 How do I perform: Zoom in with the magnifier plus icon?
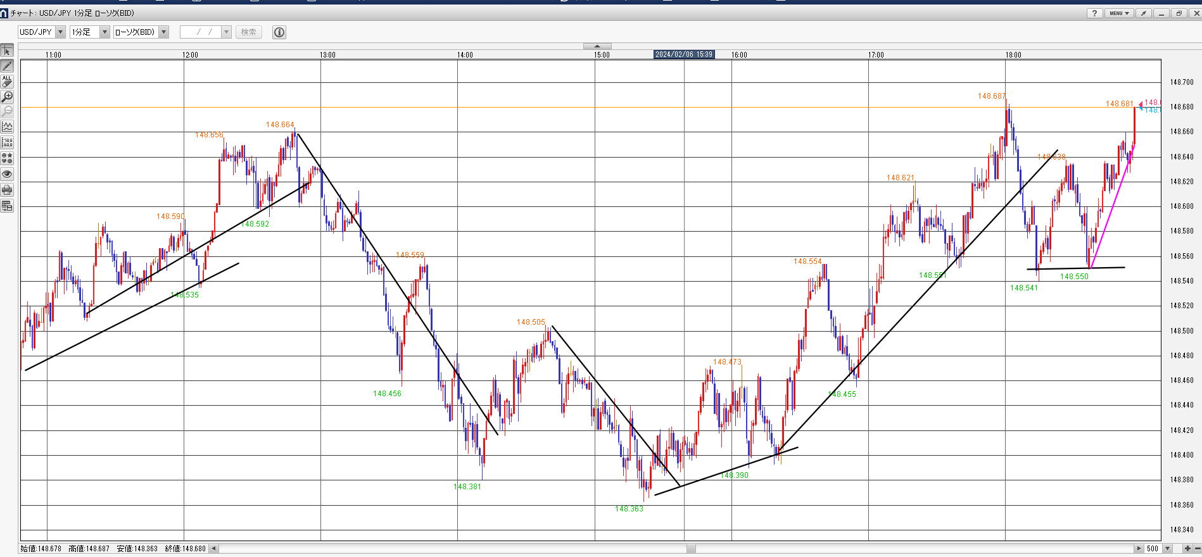pos(7,97)
